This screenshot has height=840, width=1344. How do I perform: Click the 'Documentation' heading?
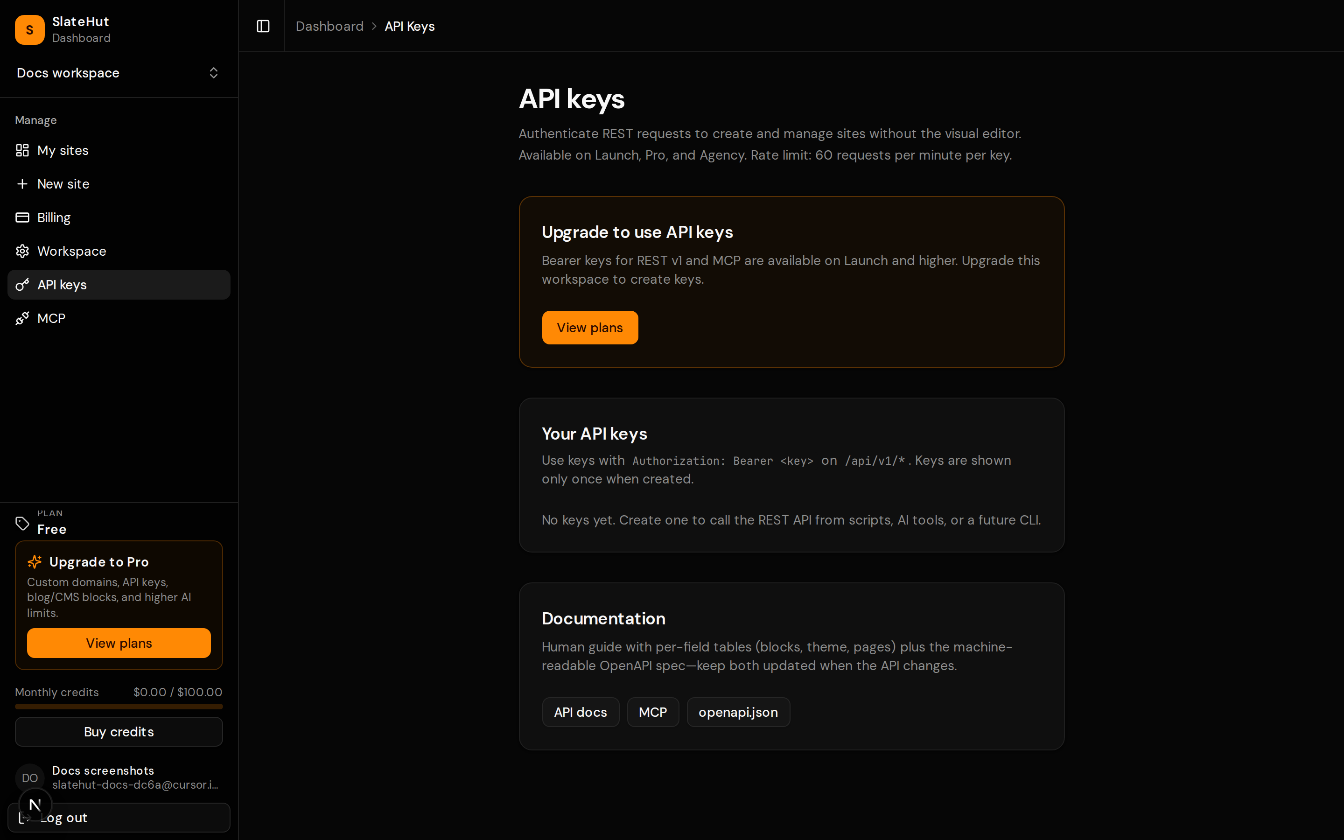[x=603, y=619]
